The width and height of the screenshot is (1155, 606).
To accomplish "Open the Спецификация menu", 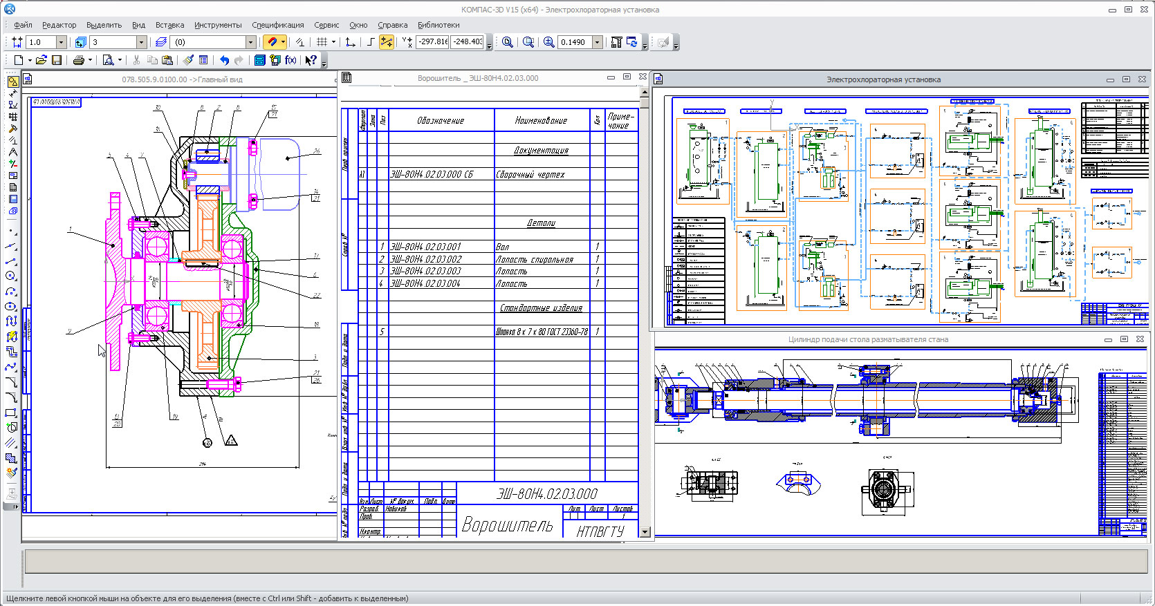I will [278, 25].
